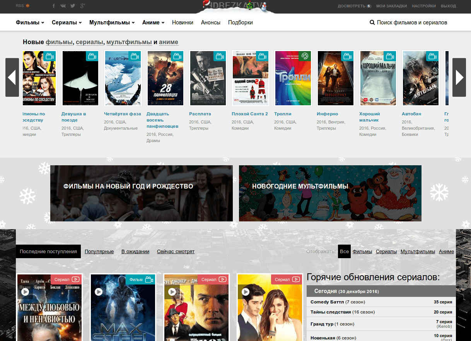
Task: Open Гранд тур in hot updates
Action: point(321,324)
